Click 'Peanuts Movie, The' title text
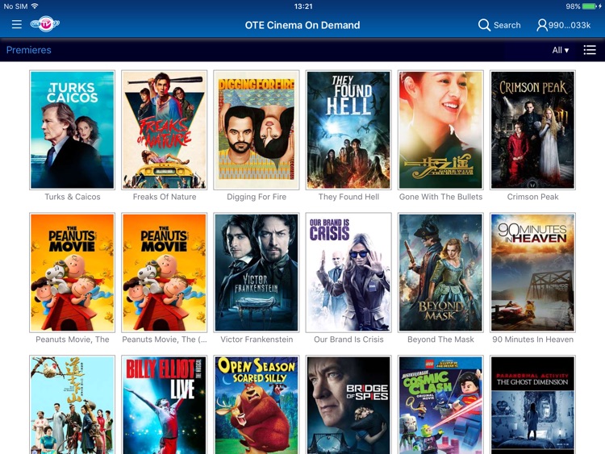Viewport: 605px width, 454px height. click(x=73, y=339)
